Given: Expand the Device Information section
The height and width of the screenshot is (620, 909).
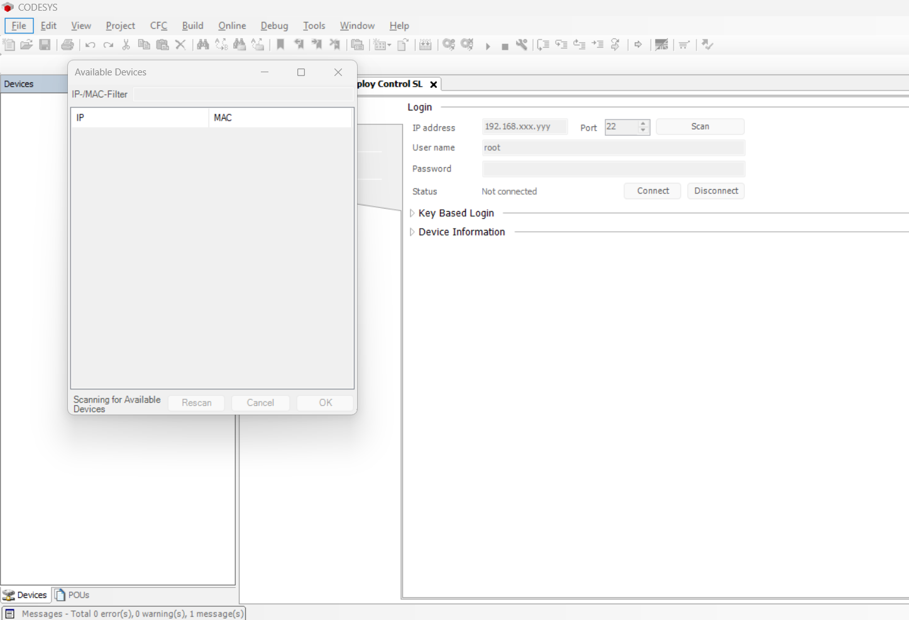Looking at the screenshot, I should pos(412,232).
